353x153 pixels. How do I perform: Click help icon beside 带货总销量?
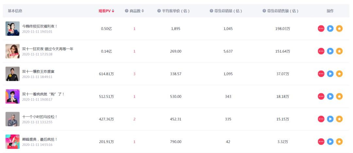(x=211, y=11)
